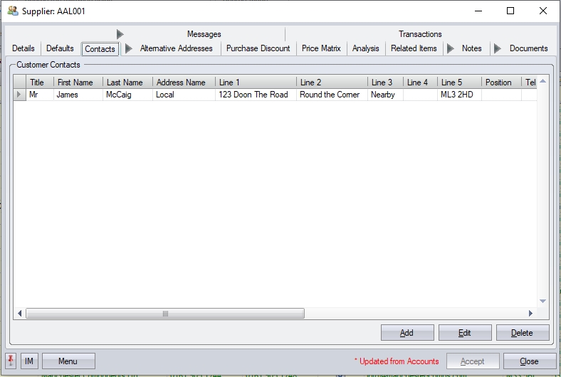Select the 'Round the Corner' cell
Image resolution: width=561 pixels, height=377 pixels.
[x=332, y=95]
